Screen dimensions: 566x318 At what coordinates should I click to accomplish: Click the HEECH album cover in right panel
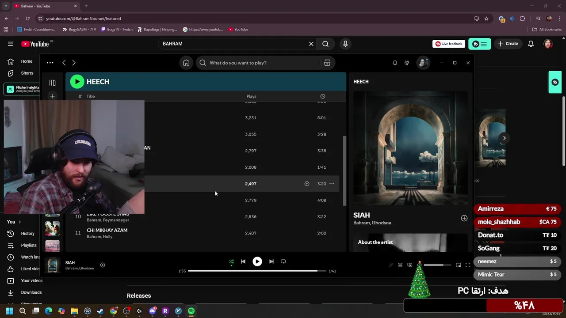coord(410,148)
